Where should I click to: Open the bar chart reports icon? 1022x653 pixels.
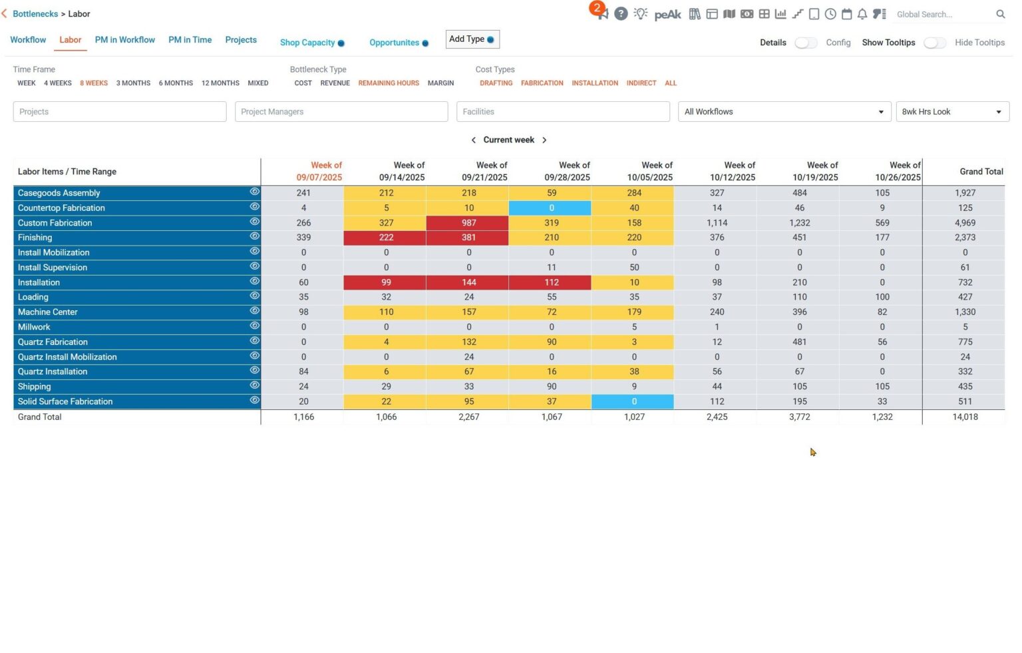pyautogui.click(x=780, y=14)
